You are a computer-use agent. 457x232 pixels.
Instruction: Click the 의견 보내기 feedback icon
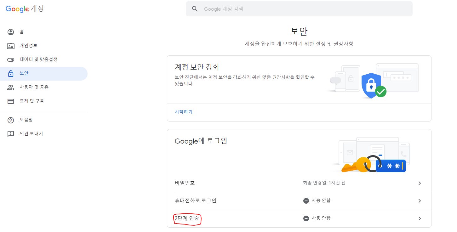coord(11,134)
